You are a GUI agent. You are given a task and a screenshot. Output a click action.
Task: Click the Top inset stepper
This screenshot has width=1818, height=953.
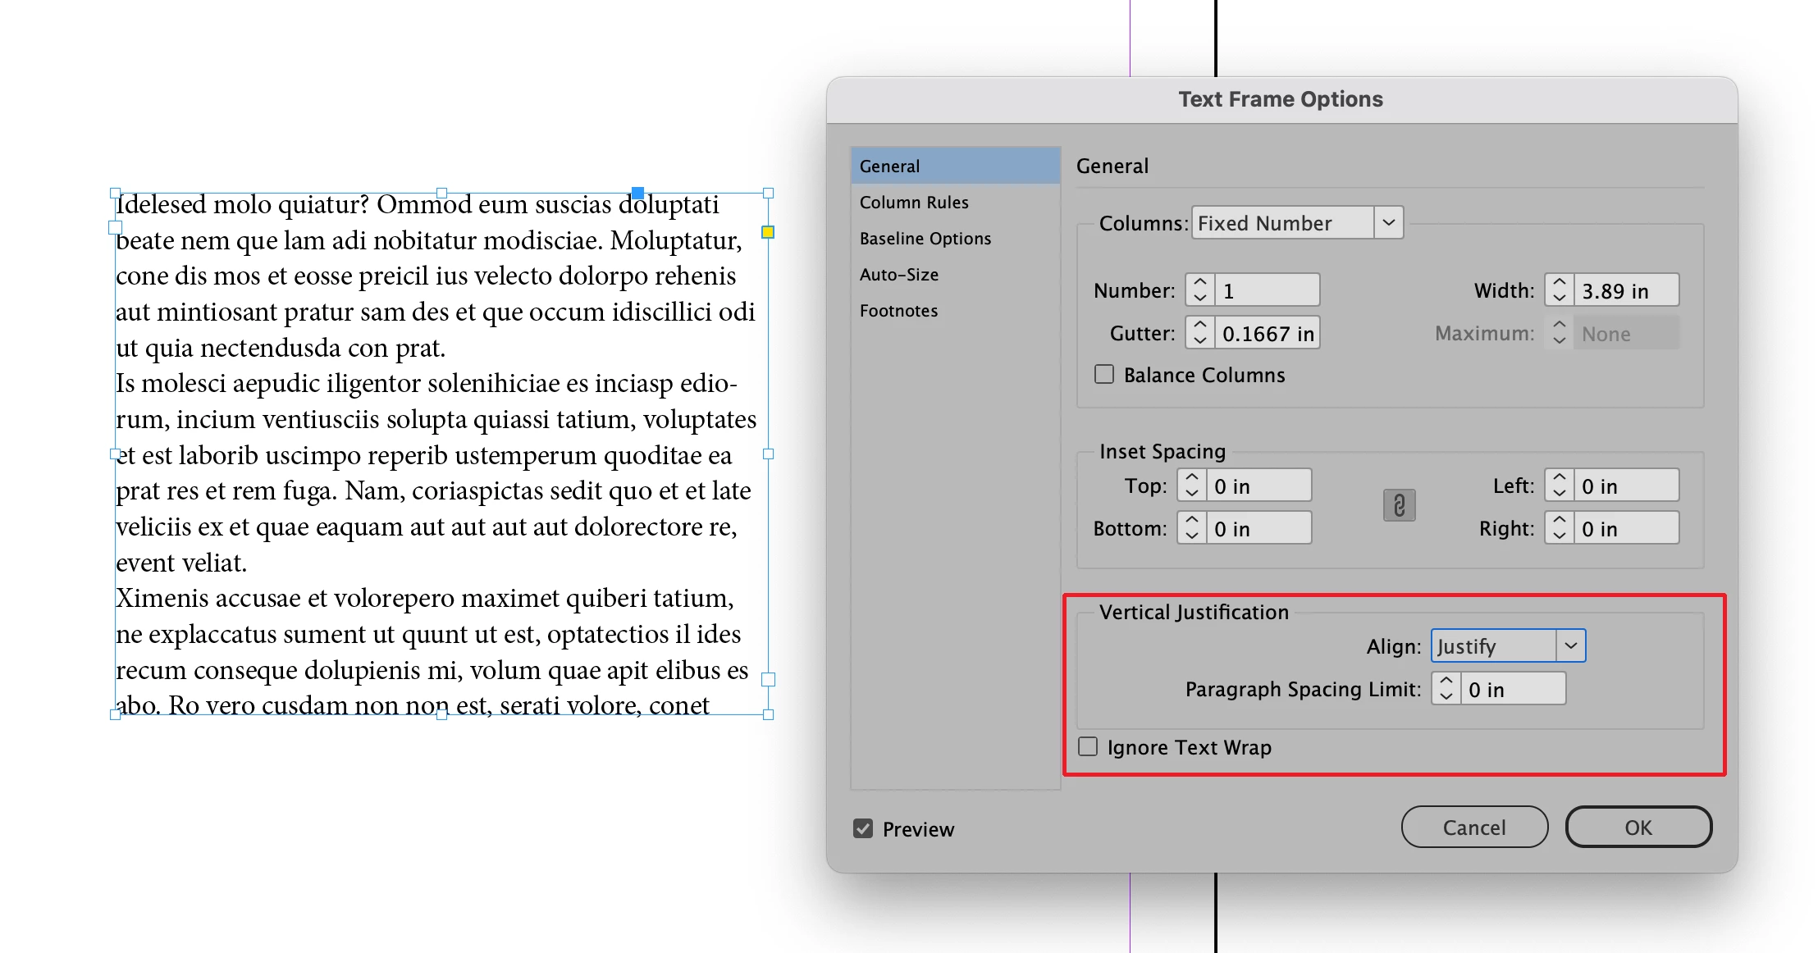1191,486
